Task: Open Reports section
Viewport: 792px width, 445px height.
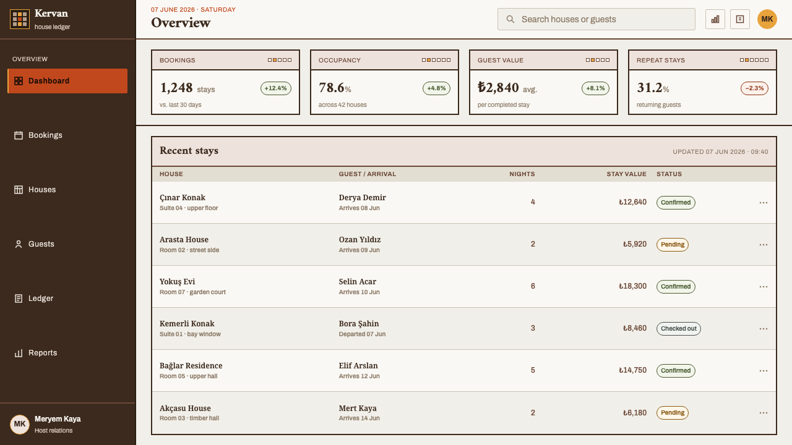Action: (x=67, y=353)
